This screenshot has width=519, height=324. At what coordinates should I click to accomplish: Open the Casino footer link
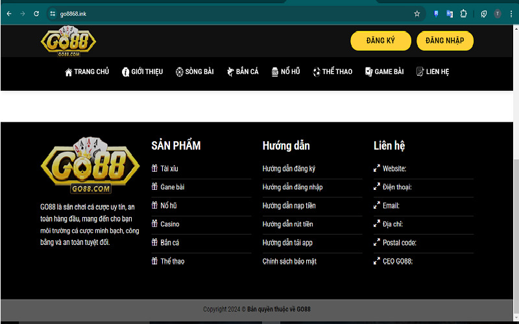[x=170, y=224]
